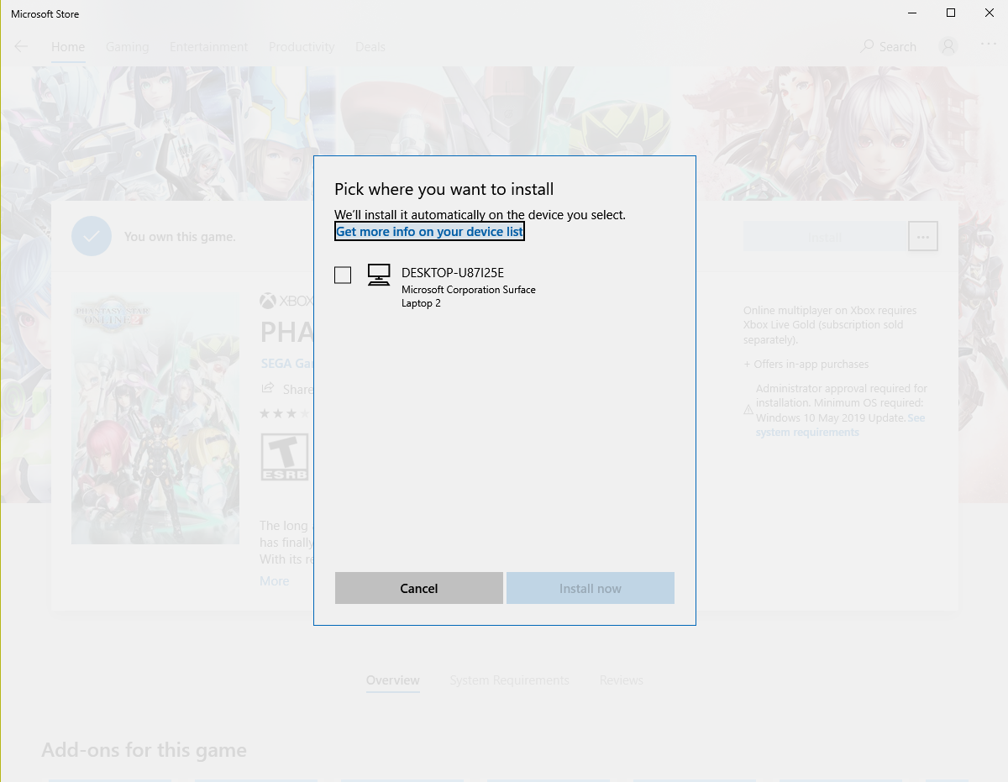Open Get more info on your device list link

[429, 231]
